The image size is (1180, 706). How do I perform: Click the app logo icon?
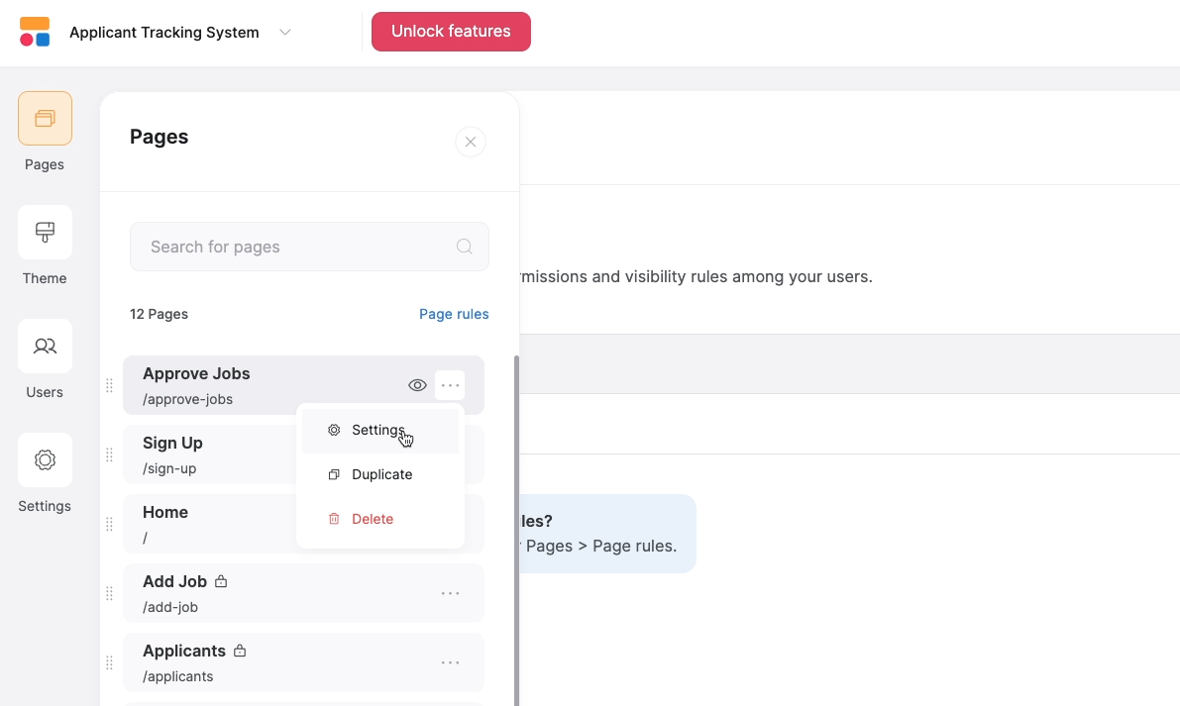35,32
